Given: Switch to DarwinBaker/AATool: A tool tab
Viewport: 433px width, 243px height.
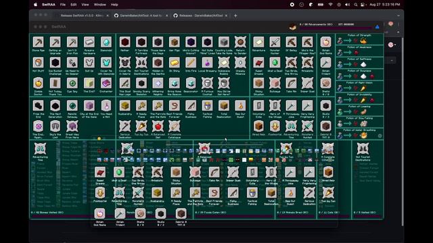Looking at the screenshot, I should pyautogui.click(x=141, y=16).
